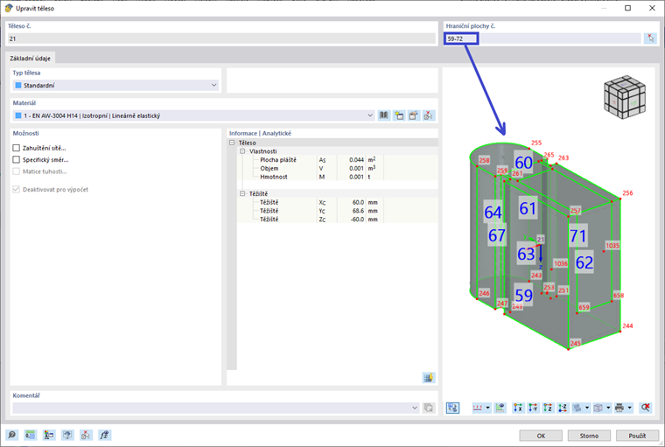665x447 pixels.
Task: Set view along X axis
Action: (518, 408)
